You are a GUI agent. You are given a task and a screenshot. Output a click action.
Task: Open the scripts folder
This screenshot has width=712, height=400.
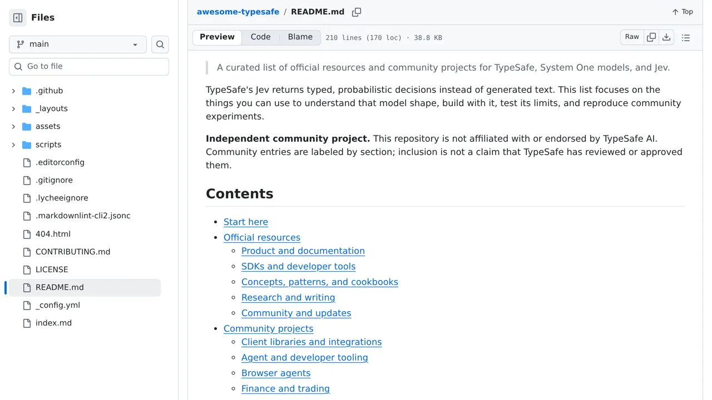48,144
